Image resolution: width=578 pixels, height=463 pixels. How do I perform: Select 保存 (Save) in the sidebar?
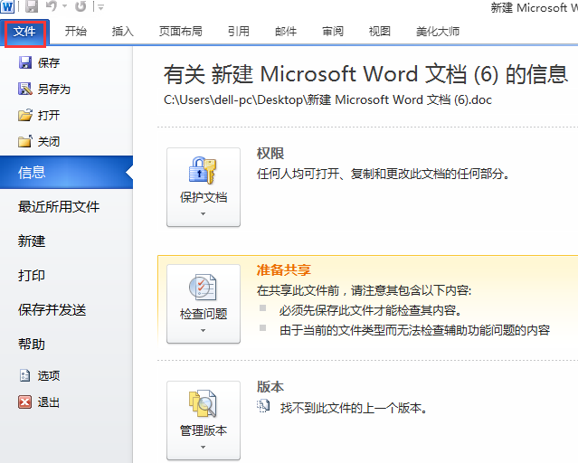point(48,62)
